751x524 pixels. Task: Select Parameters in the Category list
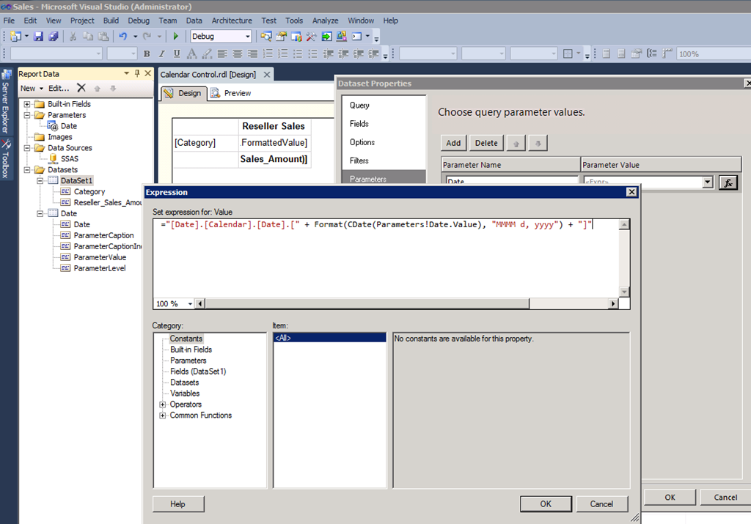(188, 361)
